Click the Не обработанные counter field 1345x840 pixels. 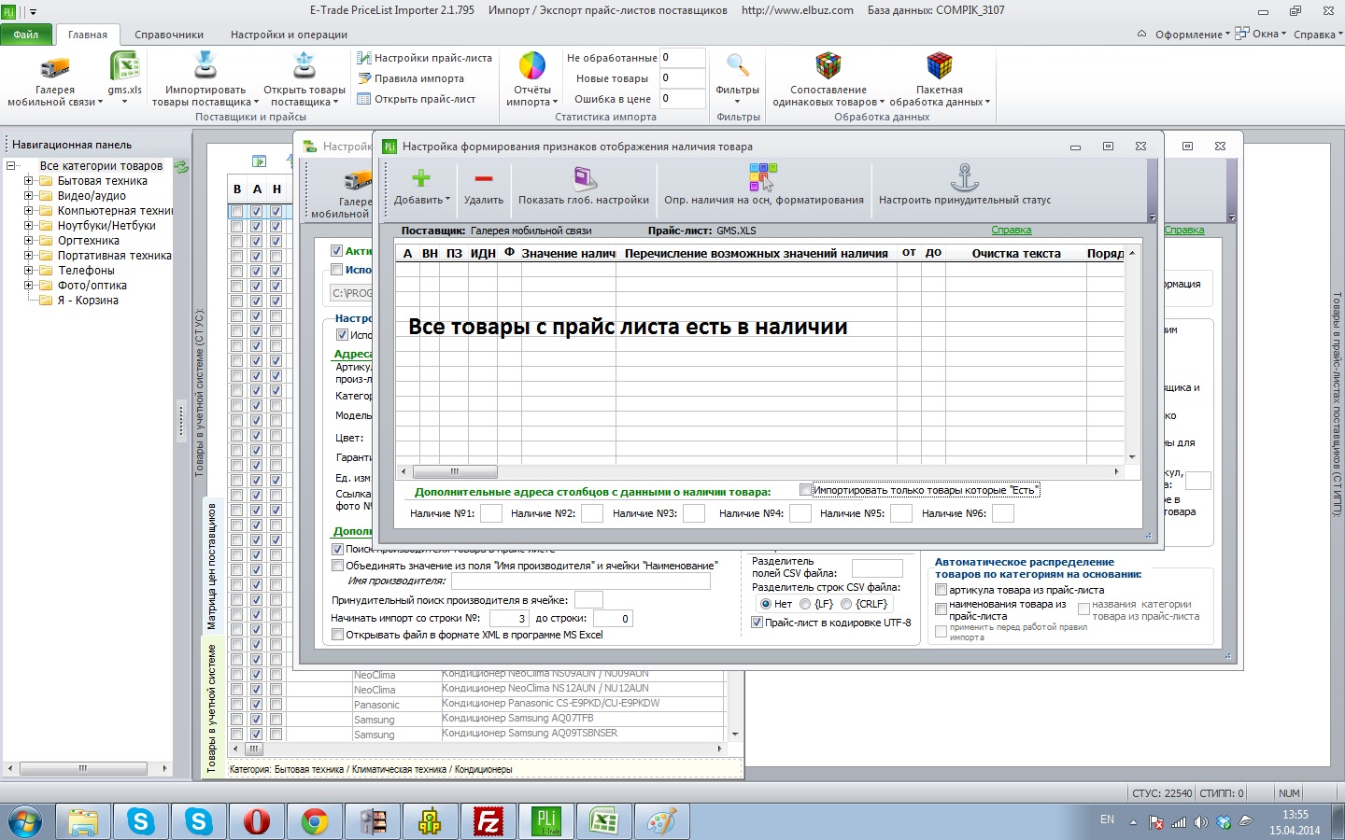point(682,58)
